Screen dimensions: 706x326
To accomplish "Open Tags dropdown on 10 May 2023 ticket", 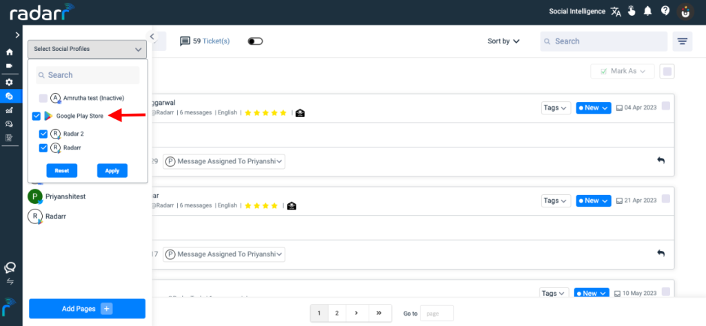I will pos(554,293).
